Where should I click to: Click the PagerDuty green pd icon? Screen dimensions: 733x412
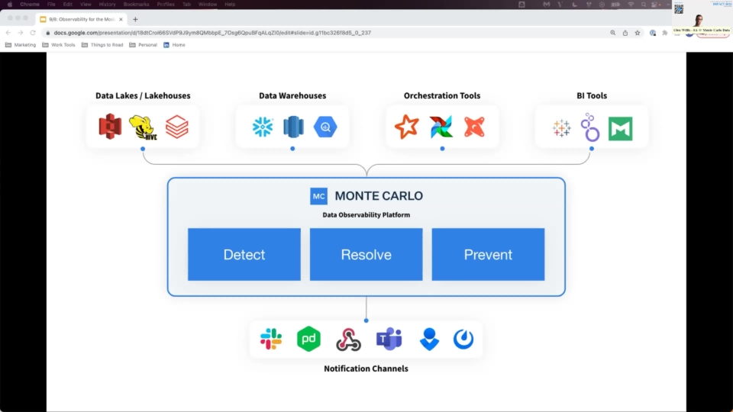pos(308,339)
